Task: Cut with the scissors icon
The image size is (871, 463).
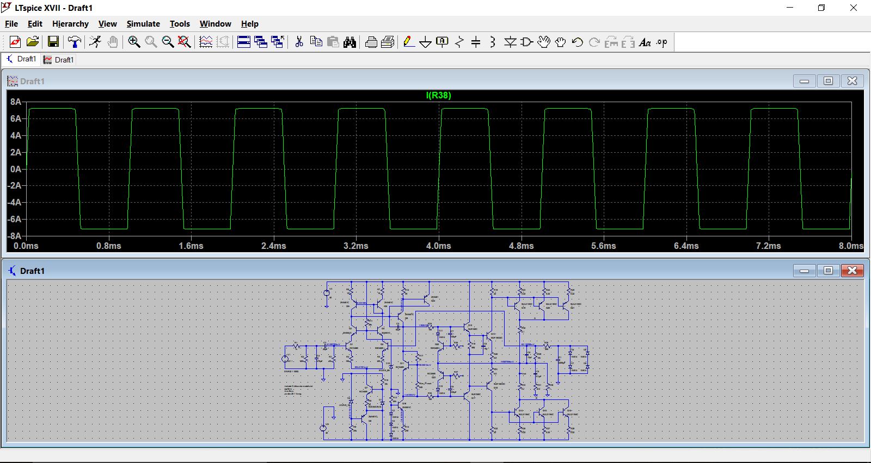Action: coord(299,42)
